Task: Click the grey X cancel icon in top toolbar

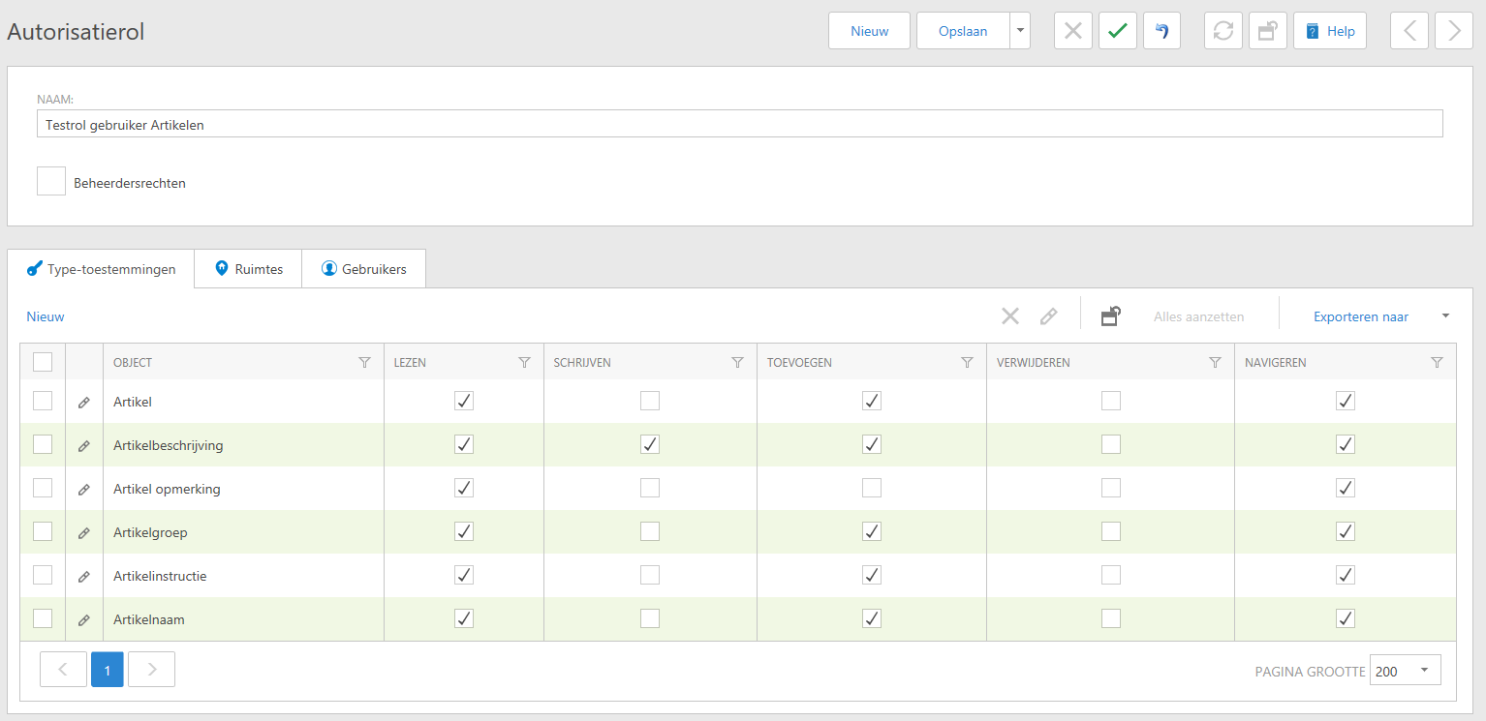Action: (x=1072, y=31)
